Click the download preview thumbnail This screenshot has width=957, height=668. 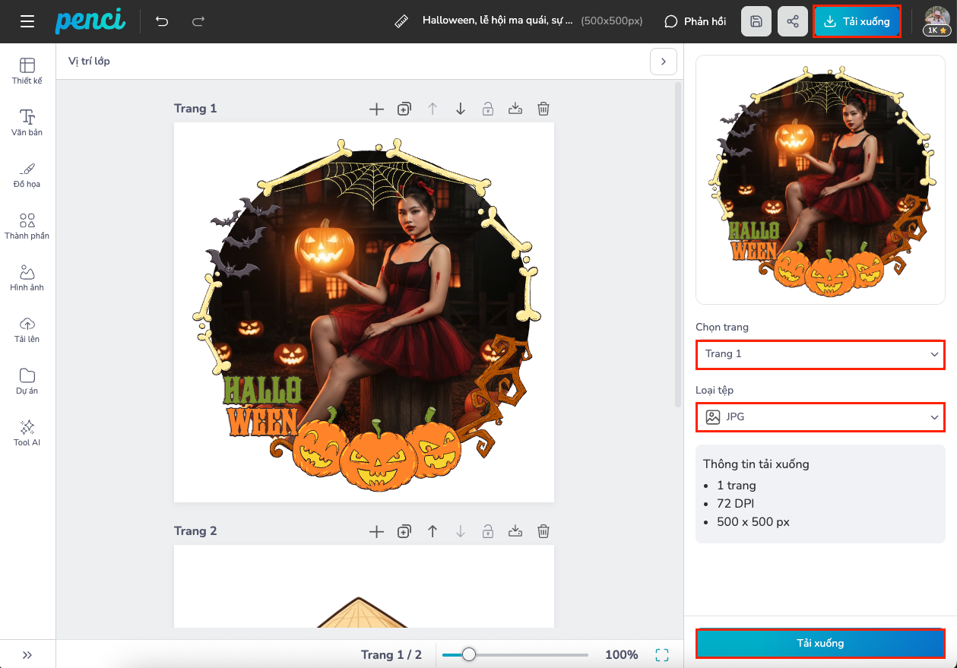point(820,180)
